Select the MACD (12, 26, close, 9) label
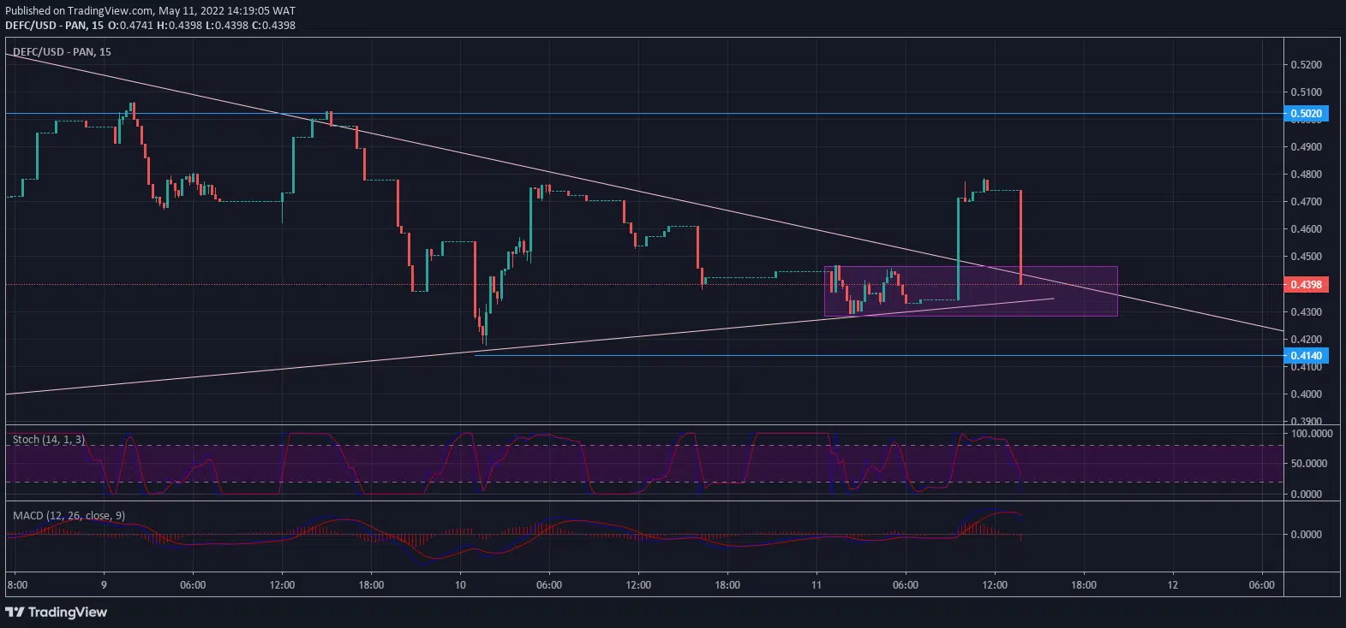 point(69,515)
